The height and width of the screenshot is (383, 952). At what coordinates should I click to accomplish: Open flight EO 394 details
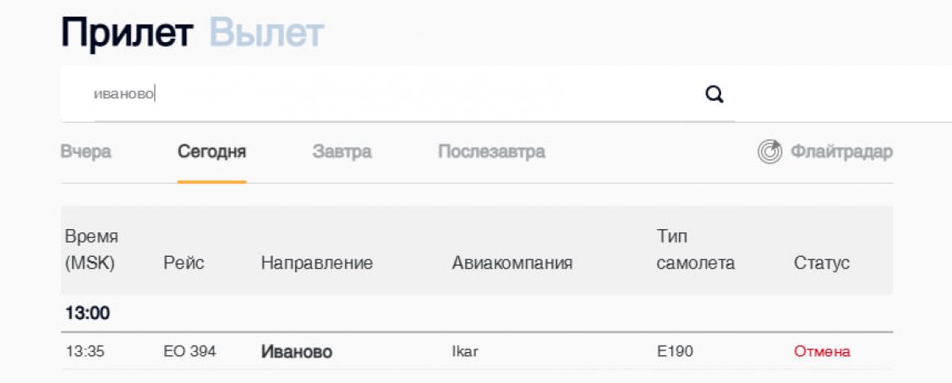point(190,351)
